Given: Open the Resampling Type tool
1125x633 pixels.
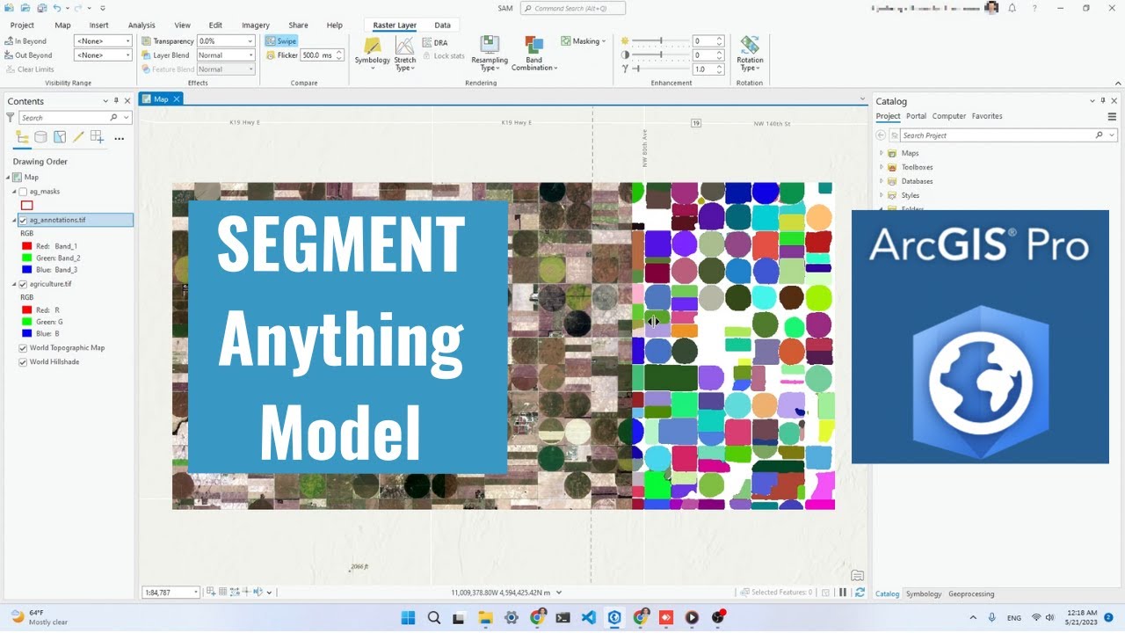Looking at the screenshot, I should click(490, 53).
